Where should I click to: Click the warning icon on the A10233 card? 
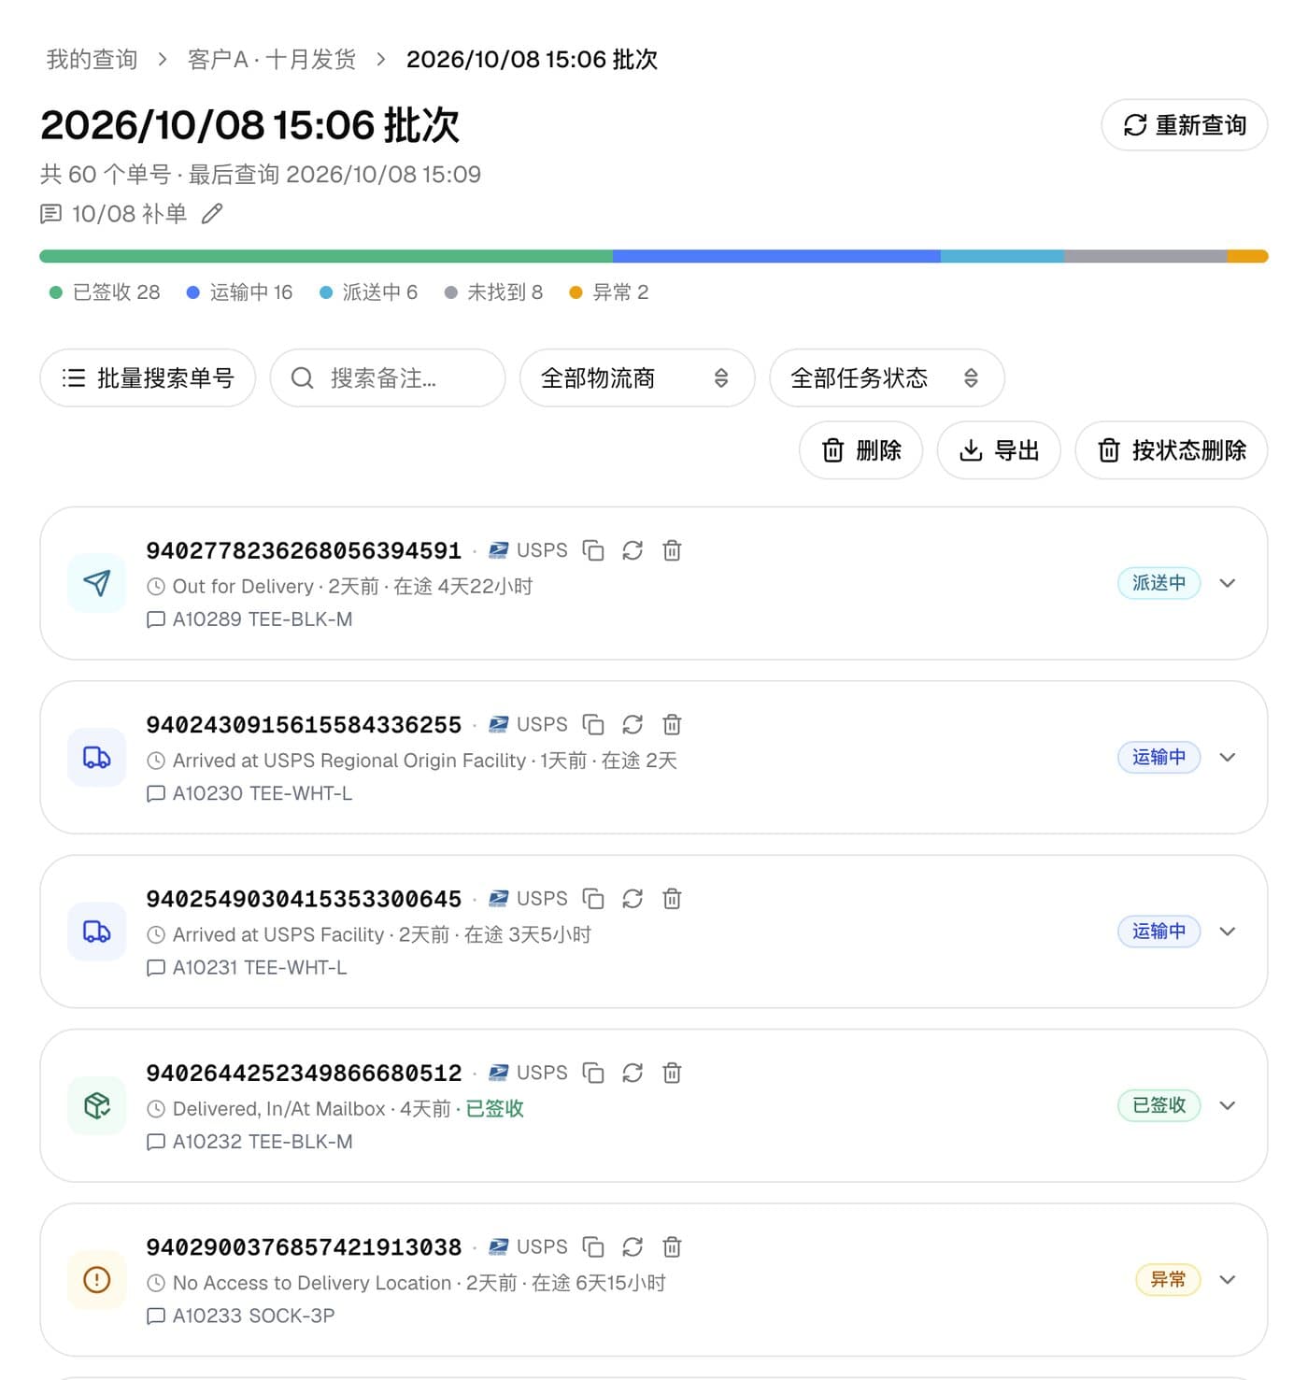[x=97, y=1279]
